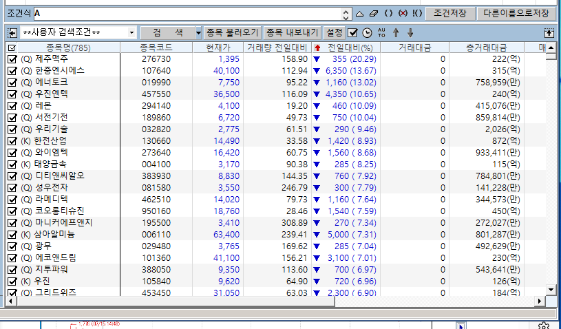Click the eraser icon to clear the condition
The image size is (561, 329).
click(374, 13)
